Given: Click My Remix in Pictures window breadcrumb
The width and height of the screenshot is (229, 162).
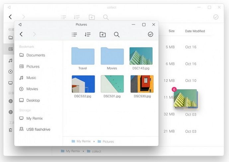Looking at the screenshot, I should [x=81, y=141].
